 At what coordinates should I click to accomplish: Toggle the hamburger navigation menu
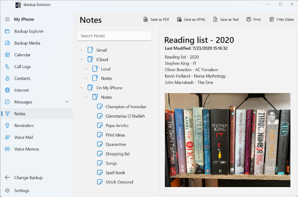pos(7,20)
